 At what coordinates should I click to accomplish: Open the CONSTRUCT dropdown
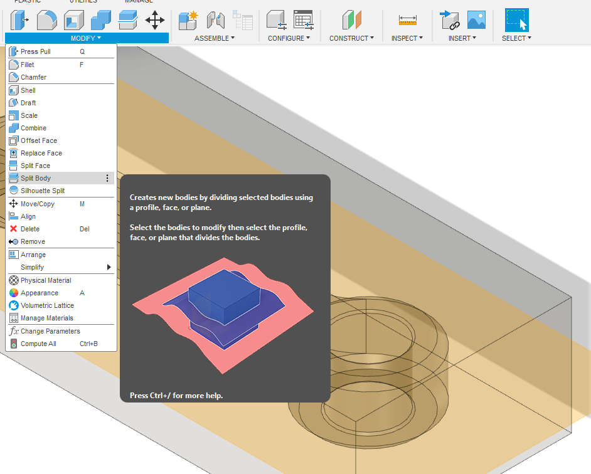tap(352, 38)
